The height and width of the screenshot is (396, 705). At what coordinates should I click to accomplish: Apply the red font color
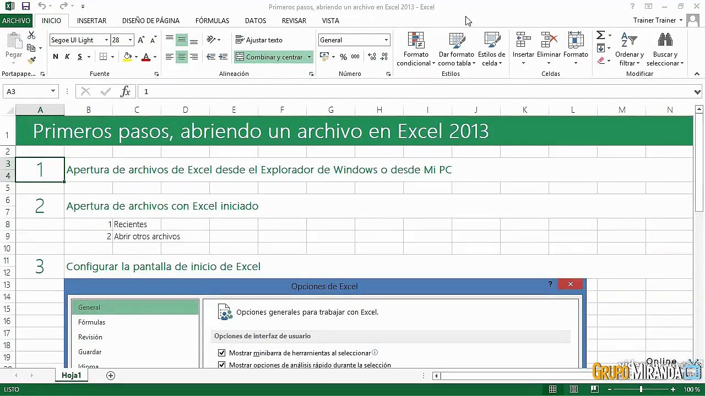pos(146,57)
